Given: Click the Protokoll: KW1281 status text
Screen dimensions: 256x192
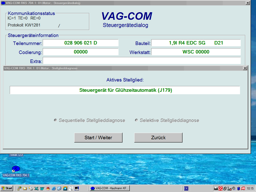Looking at the screenshot, I should [x=24, y=25].
